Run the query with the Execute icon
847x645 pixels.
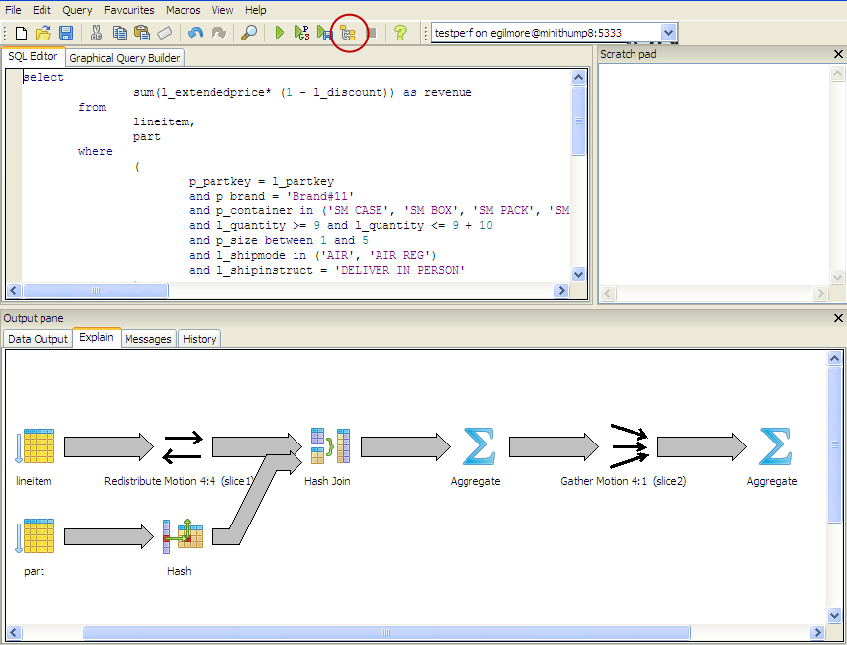coord(280,33)
